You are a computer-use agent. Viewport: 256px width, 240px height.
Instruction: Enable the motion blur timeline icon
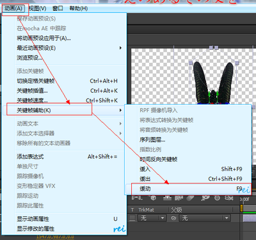[x=190, y=198]
